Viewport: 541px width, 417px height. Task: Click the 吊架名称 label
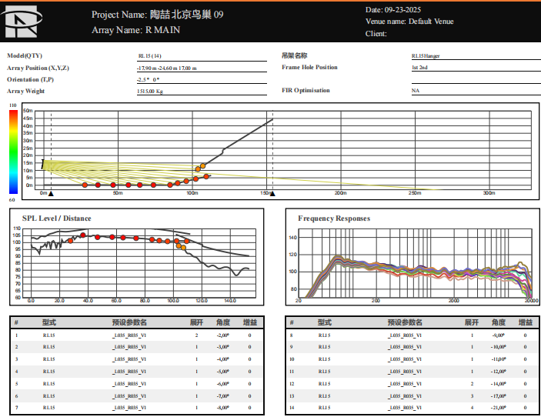[x=294, y=55]
